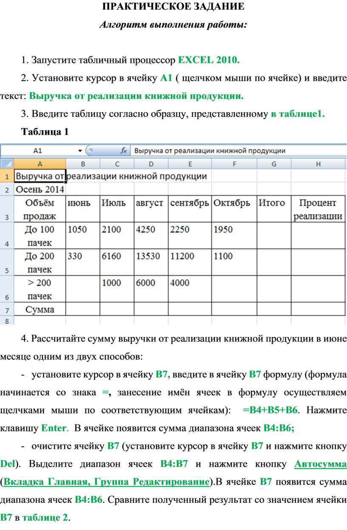Click the underlined "Автосумма" text
The width and height of the screenshot is (347, 530).
320,464
